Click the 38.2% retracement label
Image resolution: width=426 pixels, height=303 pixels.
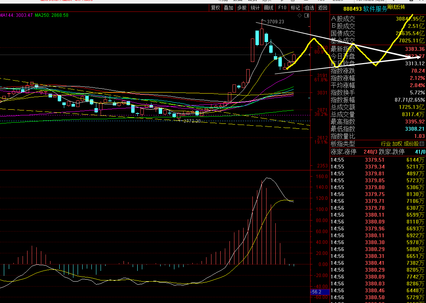click(321, 115)
